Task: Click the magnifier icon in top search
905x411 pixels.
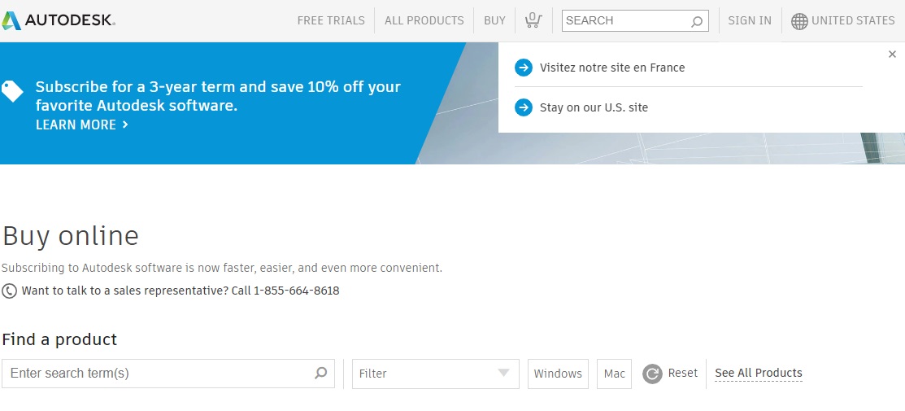Action: (697, 21)
